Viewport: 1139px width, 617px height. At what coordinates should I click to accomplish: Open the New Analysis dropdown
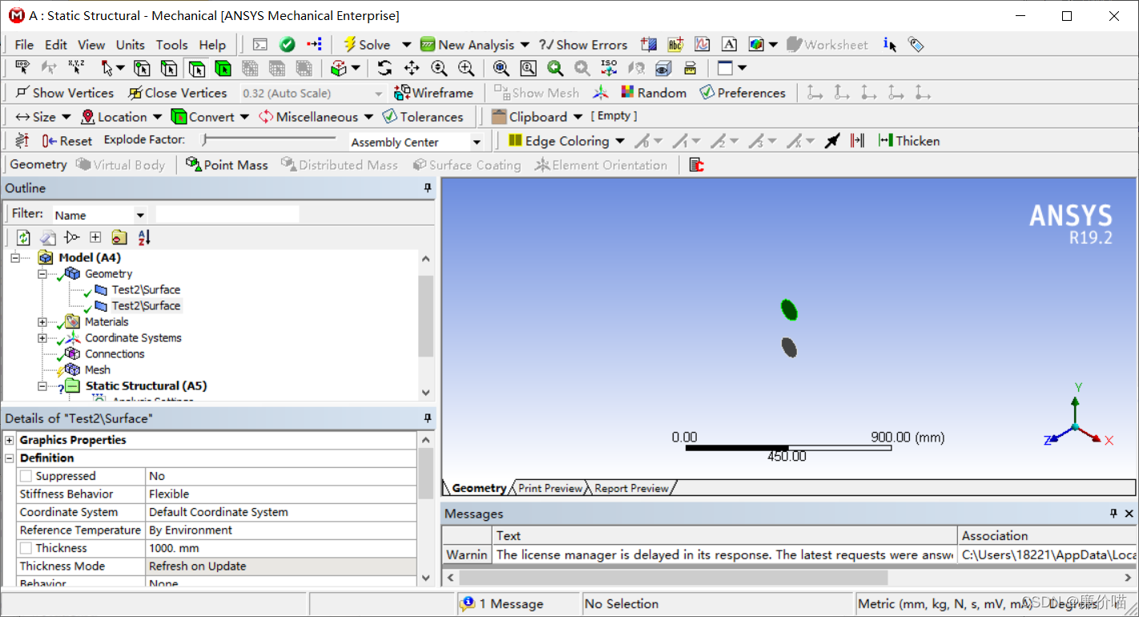pos(525,45)
